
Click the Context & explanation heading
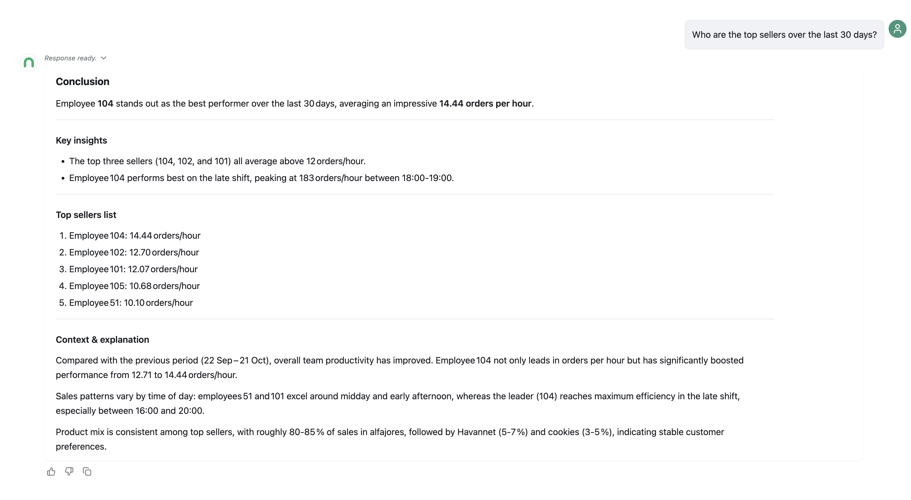102,339
